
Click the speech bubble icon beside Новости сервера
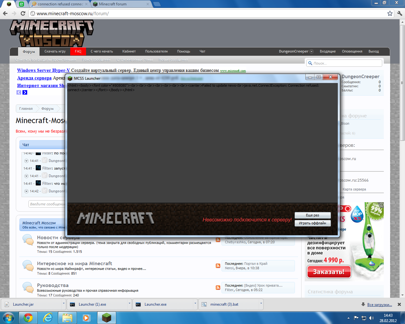(28, 240)
